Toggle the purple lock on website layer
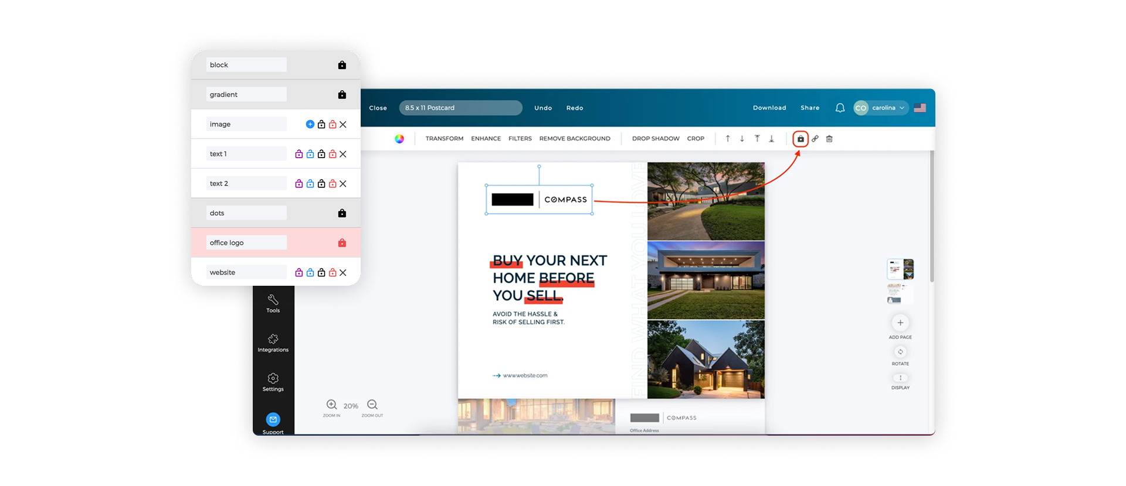Image resolution: width=1126 pixels, height=486 pixels. 299,273
